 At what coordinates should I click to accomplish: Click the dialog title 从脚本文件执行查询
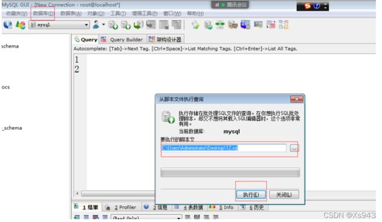[x=181, y=99]
